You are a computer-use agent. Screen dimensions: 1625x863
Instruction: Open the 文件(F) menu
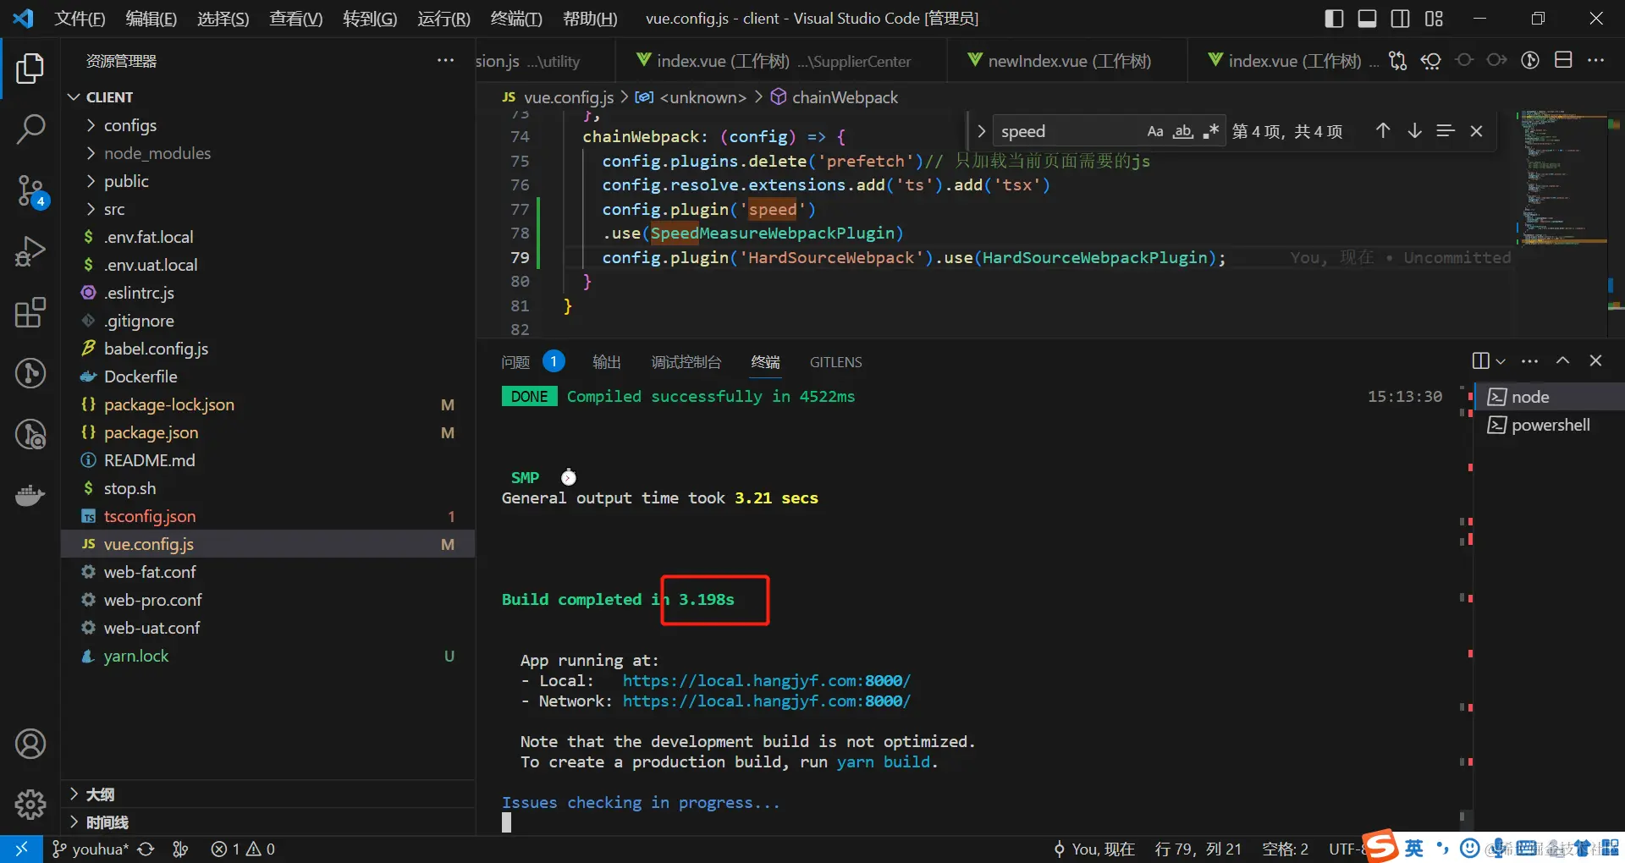80,19
